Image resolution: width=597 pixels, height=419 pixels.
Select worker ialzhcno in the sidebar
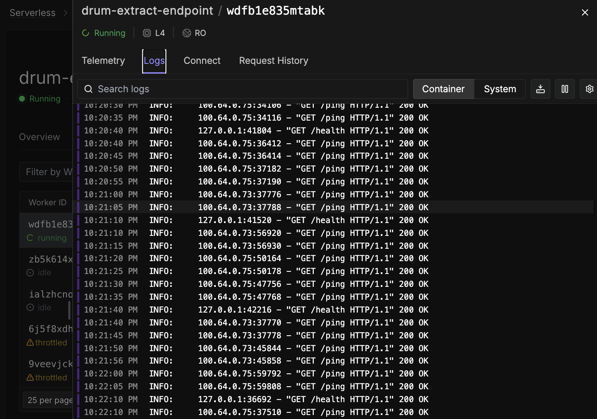50,294
